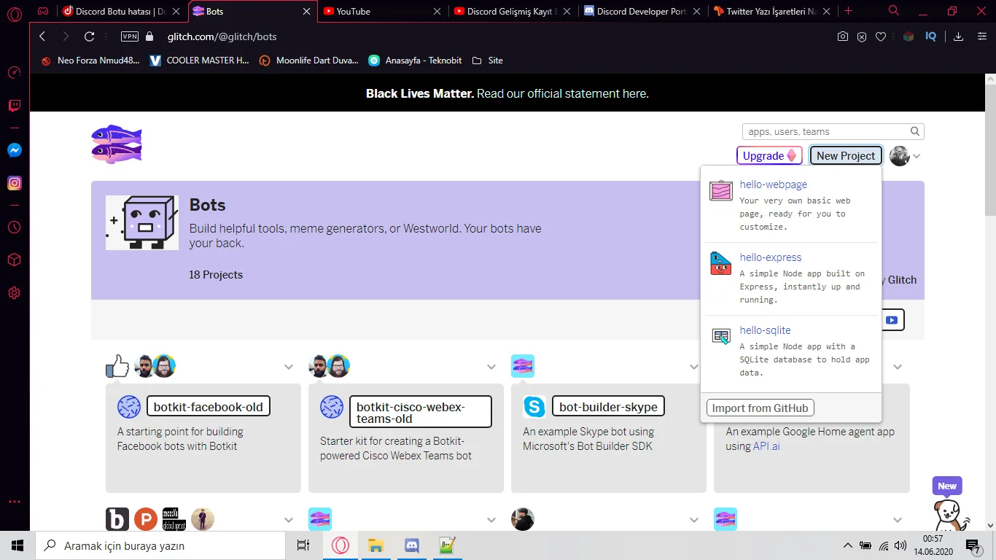Open browser settings gear in the sidebar
Viewport: 996px width, 560px height.
15,293
